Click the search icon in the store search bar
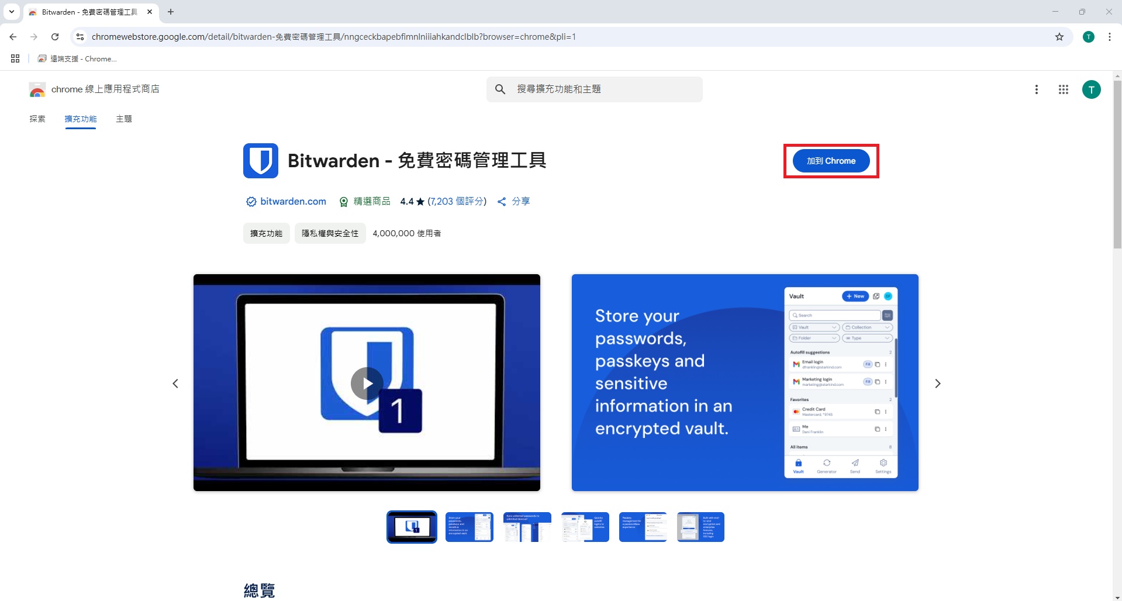The height and width of the screenshot is (601, 1122). click(x=500, y=89)
